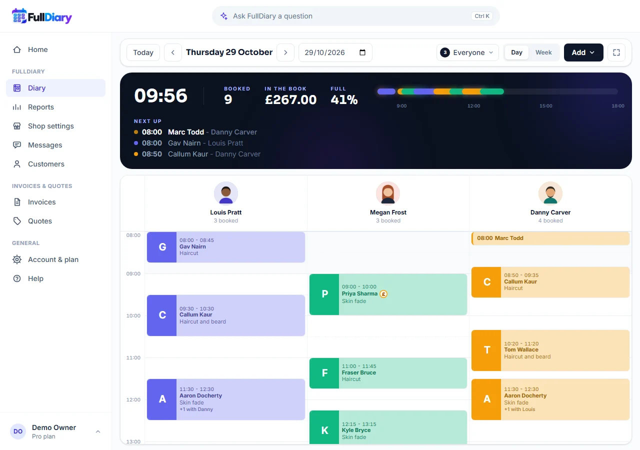Expand the Add dropdown button
This screenshot has height=450, width=640.
[x=583, y=52]
